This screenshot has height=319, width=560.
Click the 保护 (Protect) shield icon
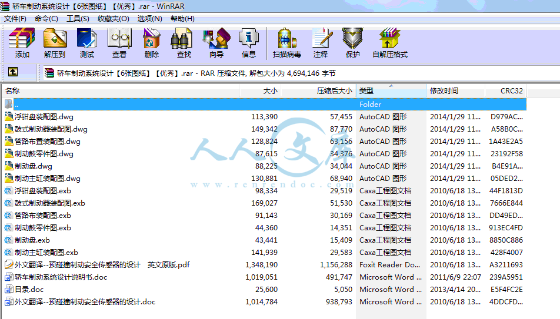pyautogui.click(x=352, y=38)
